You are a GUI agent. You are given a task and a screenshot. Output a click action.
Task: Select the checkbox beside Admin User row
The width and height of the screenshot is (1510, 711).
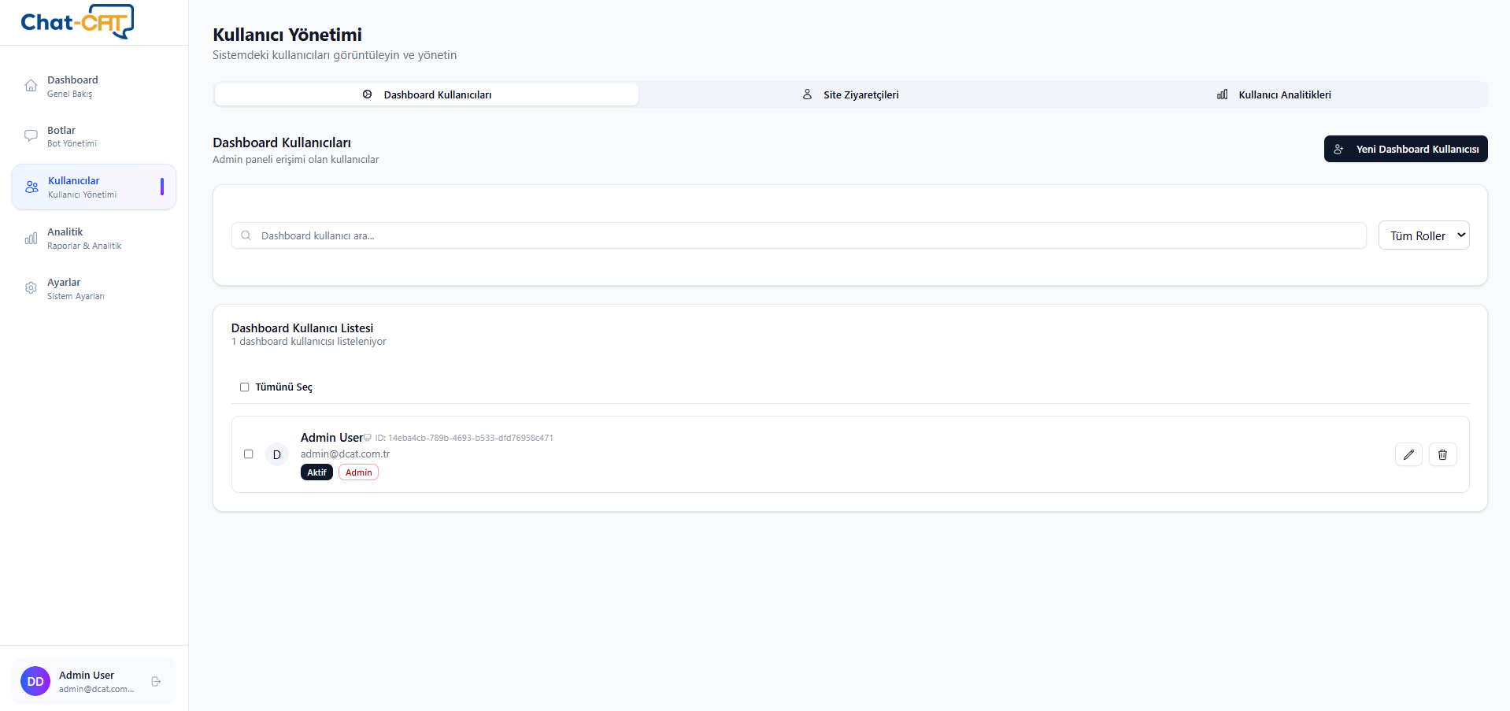(249, 454)
